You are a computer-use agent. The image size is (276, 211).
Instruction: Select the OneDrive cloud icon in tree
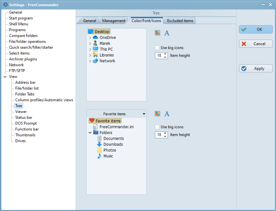(x=95, y=38)
